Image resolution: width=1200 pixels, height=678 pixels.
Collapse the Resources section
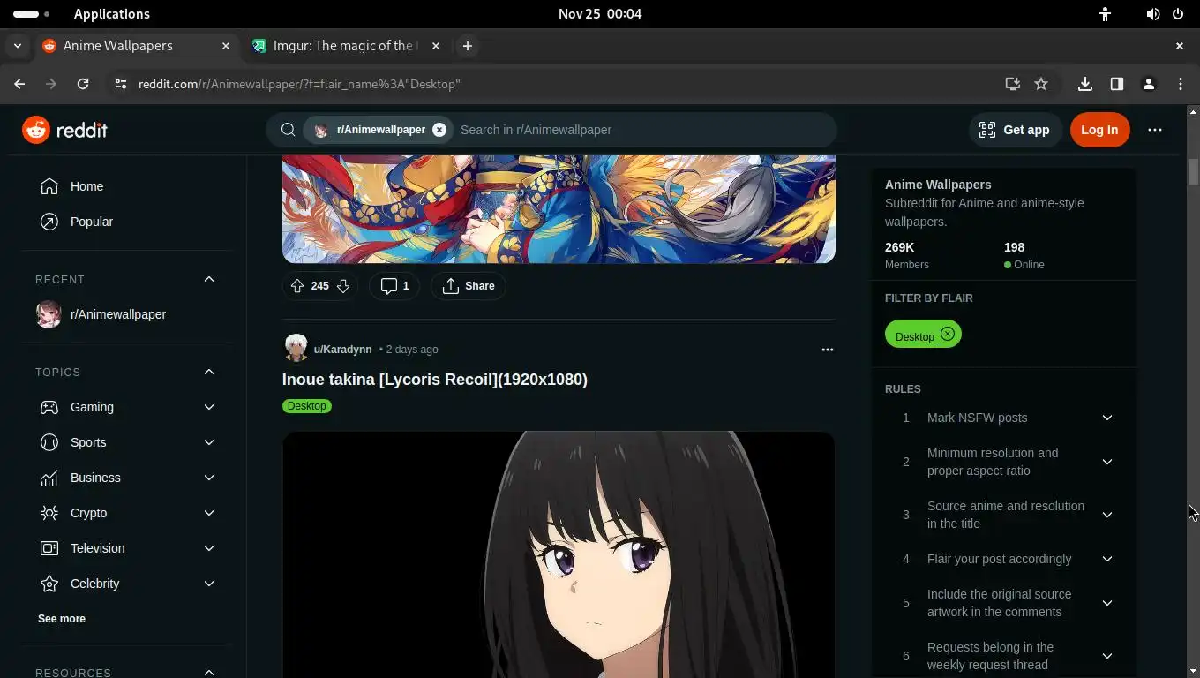coord(209,673)
